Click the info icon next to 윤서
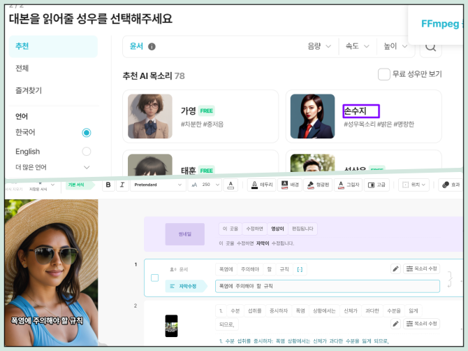 pos(152,47)
